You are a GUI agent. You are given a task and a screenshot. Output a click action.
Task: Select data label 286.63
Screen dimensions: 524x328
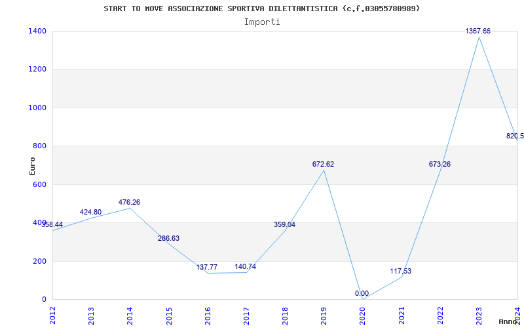tap(168, 239)
